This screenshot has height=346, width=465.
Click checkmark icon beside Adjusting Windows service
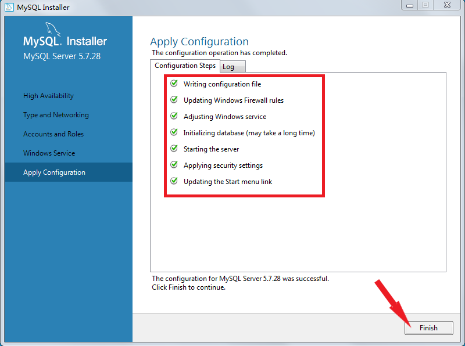pyautogui.click(x=174, y=116)
